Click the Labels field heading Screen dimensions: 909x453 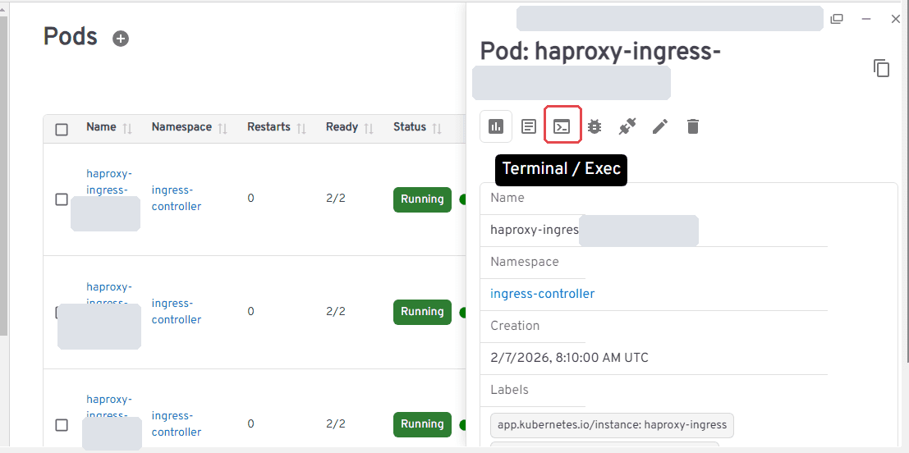click(x=509, y=390)
